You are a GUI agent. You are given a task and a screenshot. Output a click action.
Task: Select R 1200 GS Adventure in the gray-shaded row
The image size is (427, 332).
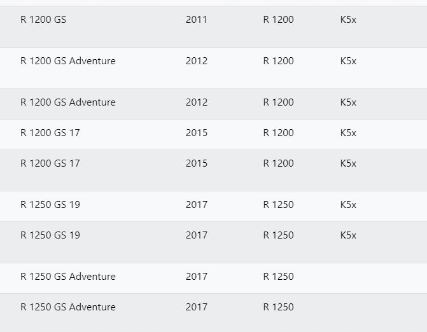coord(68,102)
